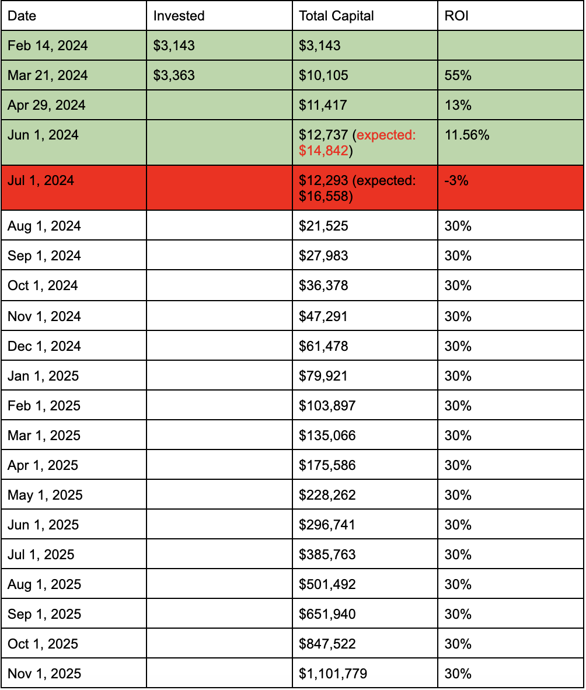This screenshot has height=690, width=586.
Task: Click the ROI column header
Action: 511,16
